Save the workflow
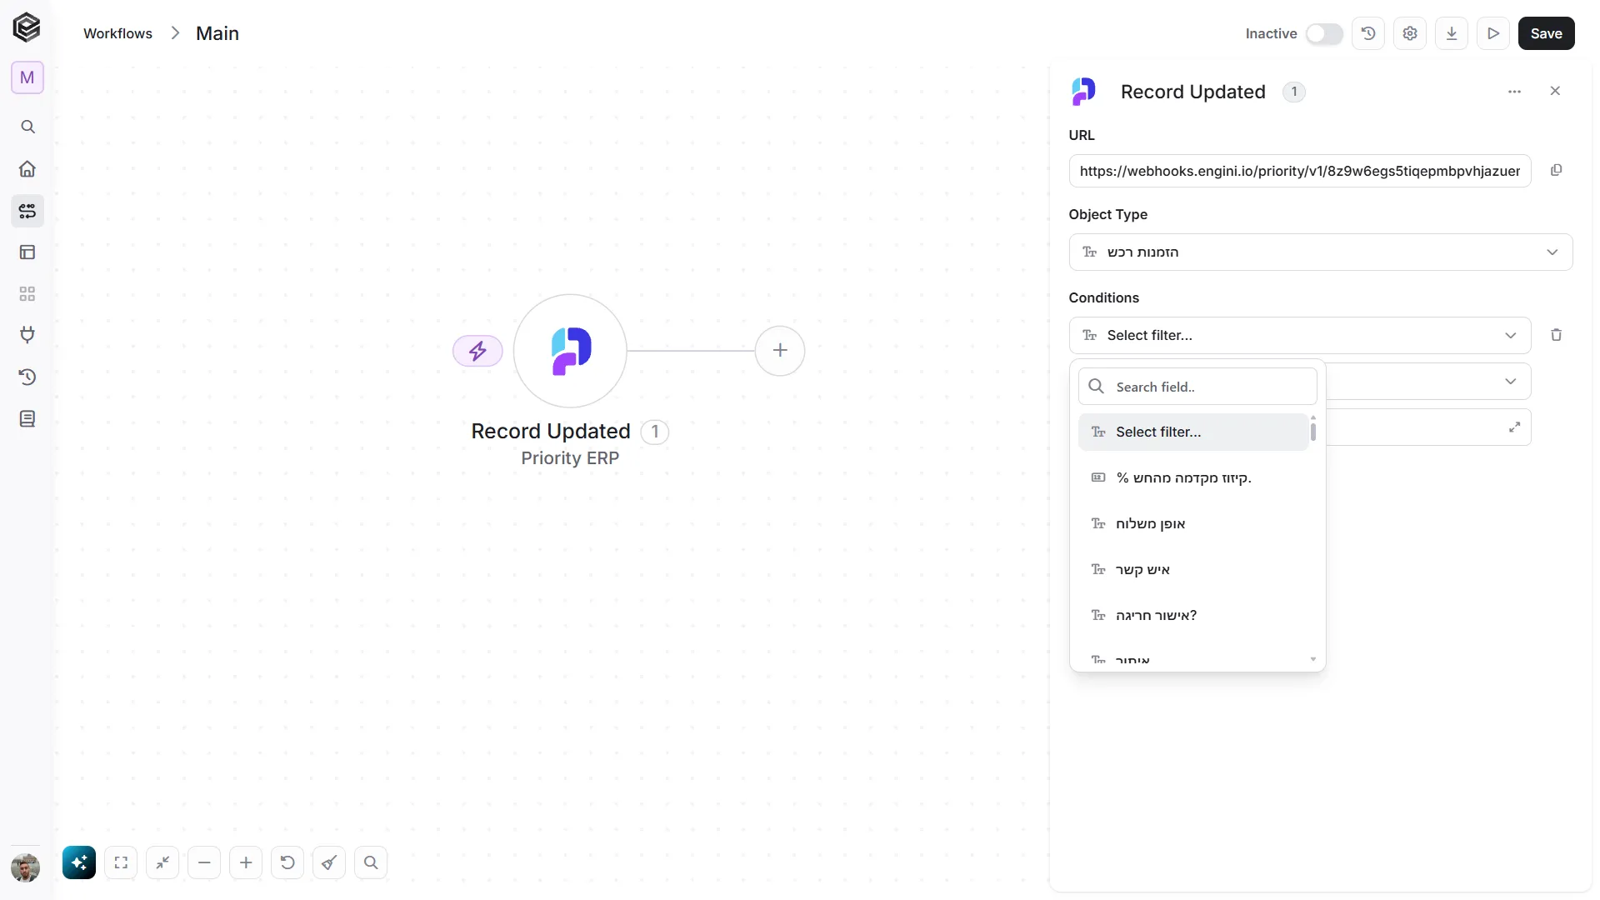This screenshot has height=900, width=1600. point(1546,33)
